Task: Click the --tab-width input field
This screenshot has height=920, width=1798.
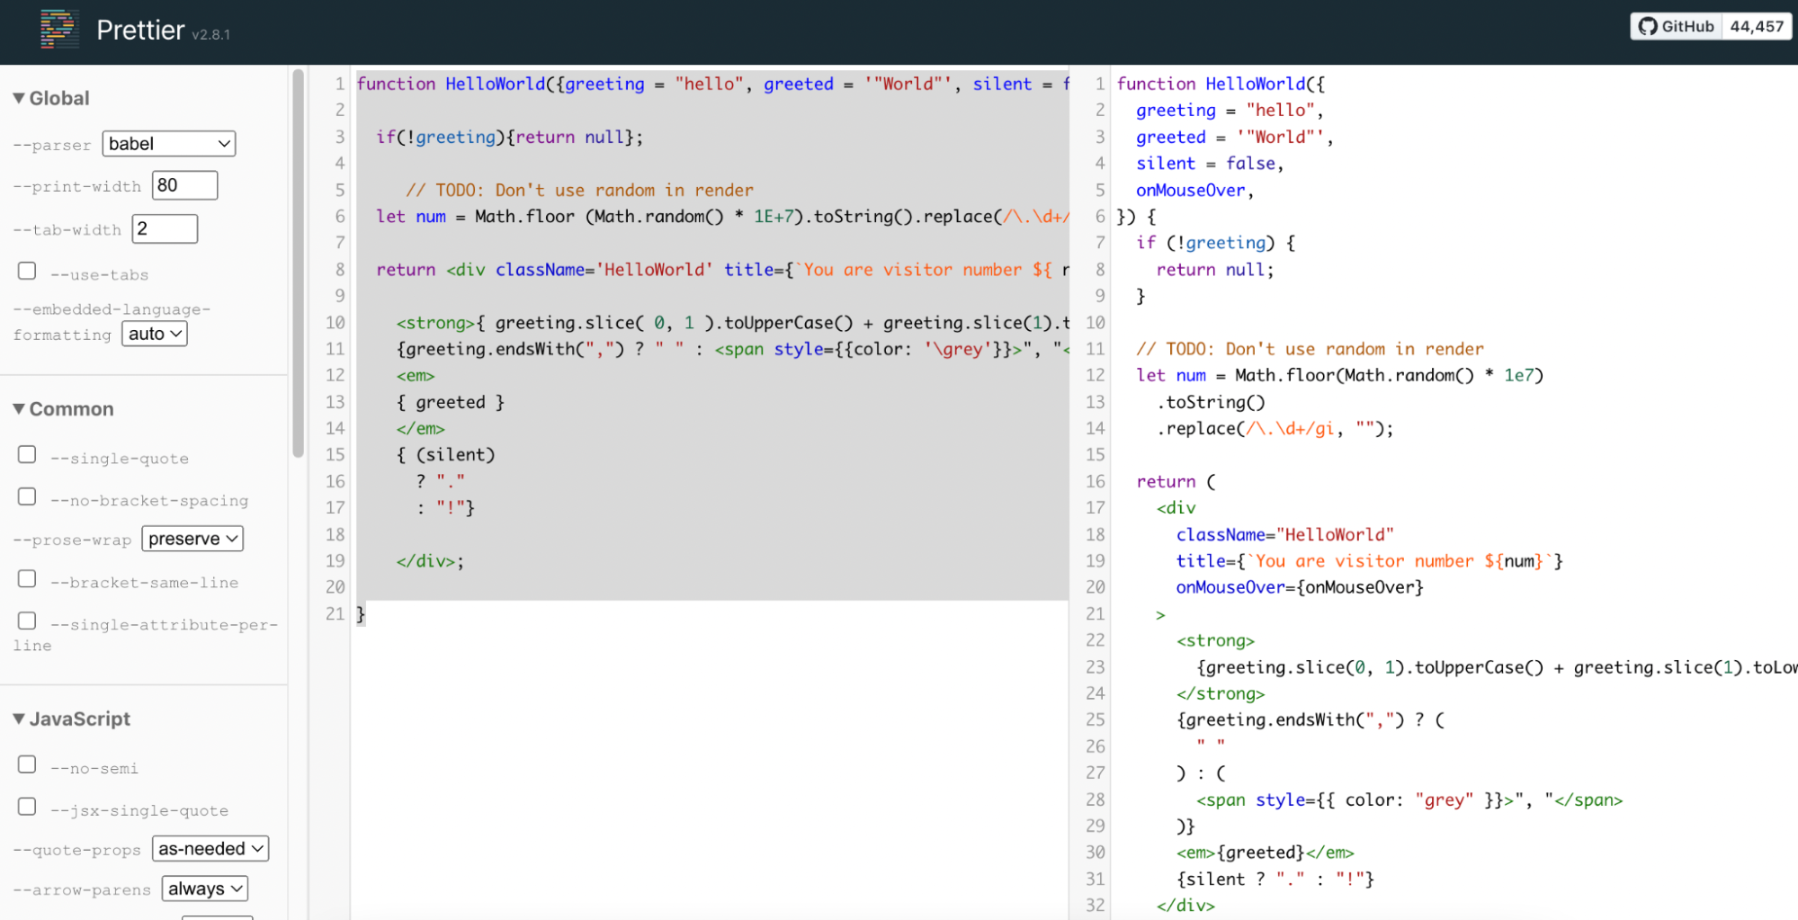Action: pos(165,228)
